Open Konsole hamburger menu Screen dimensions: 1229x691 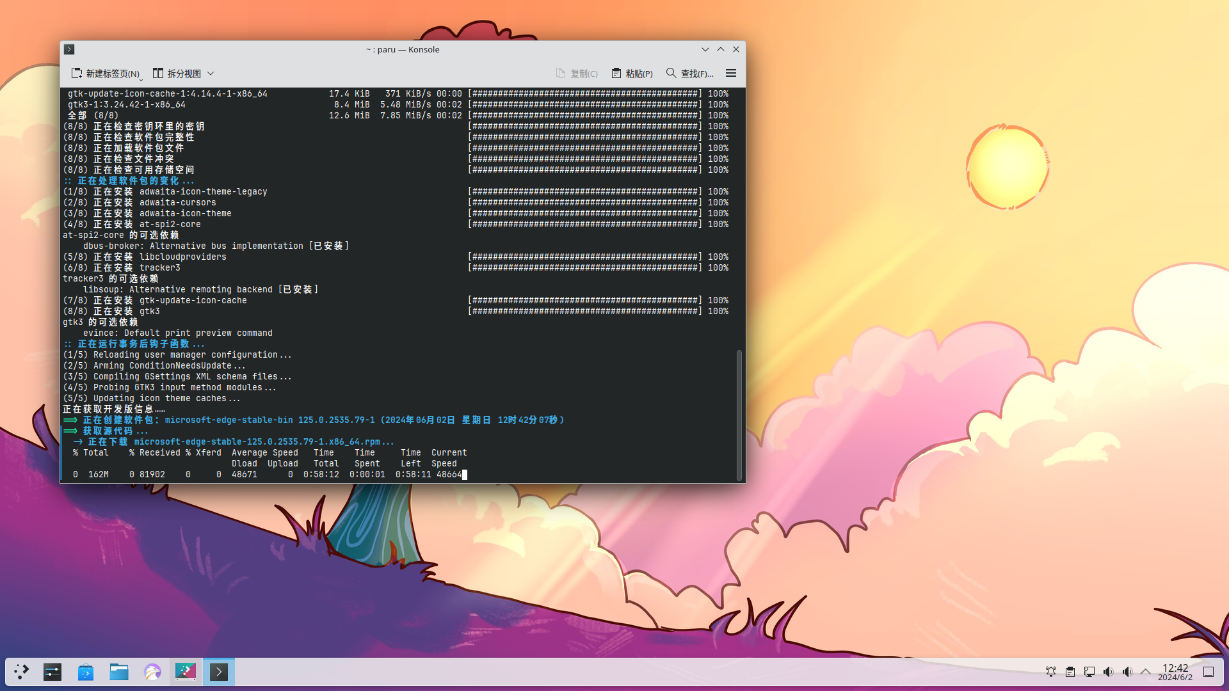click(x=730, y=74)
